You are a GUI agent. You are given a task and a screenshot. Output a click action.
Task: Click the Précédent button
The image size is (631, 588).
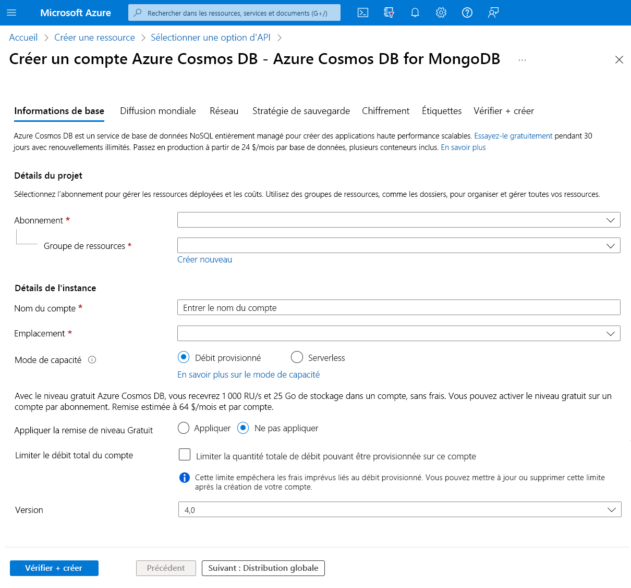[166, 568]
